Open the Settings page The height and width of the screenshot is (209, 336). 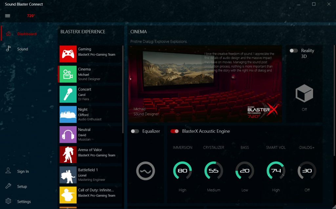tap(24, 201)
